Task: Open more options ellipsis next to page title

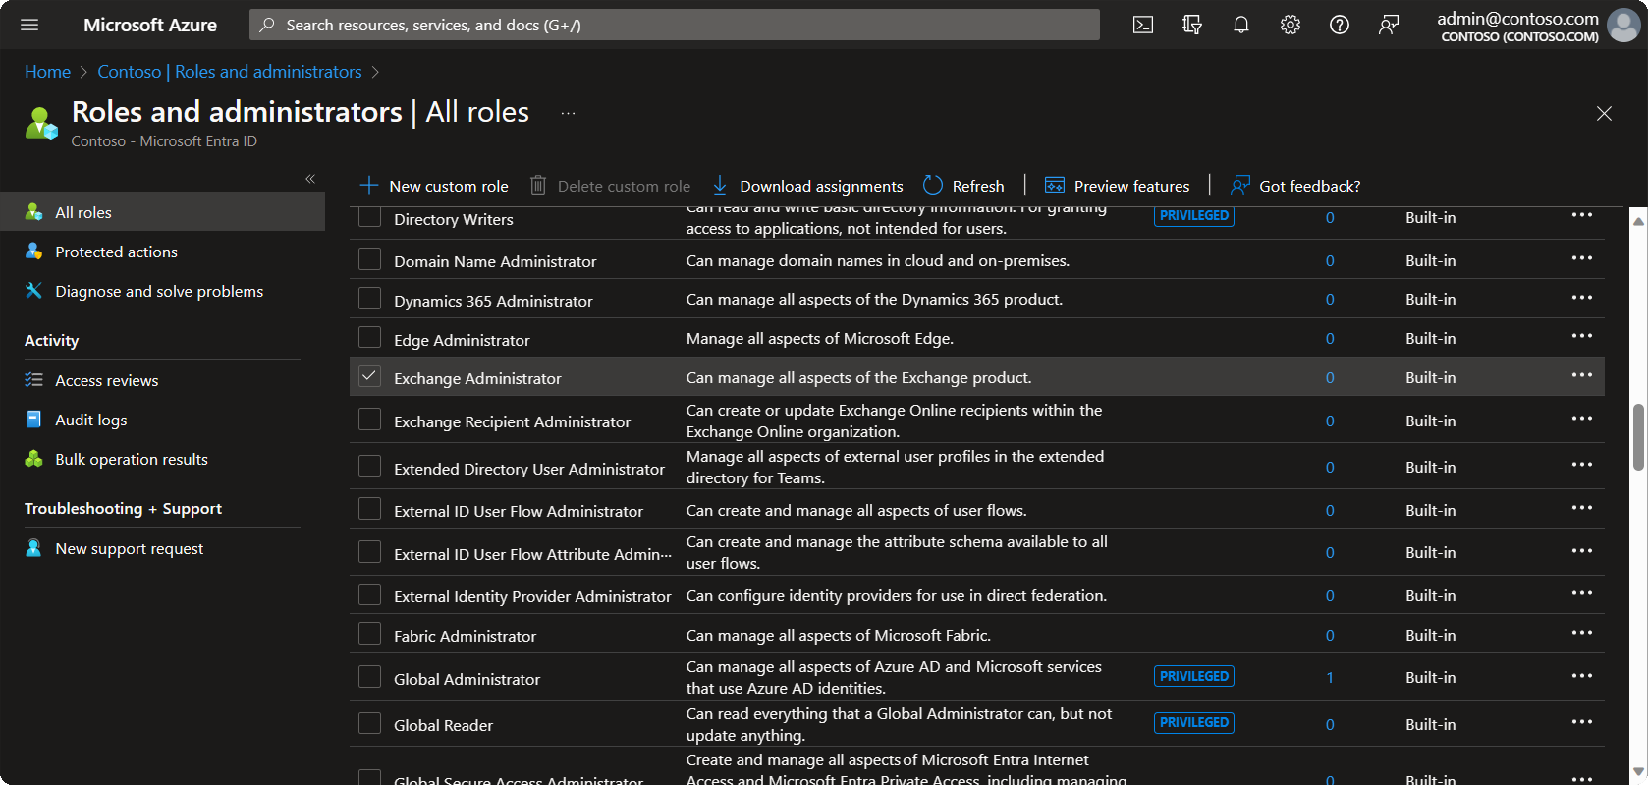Action: point(568,113)
